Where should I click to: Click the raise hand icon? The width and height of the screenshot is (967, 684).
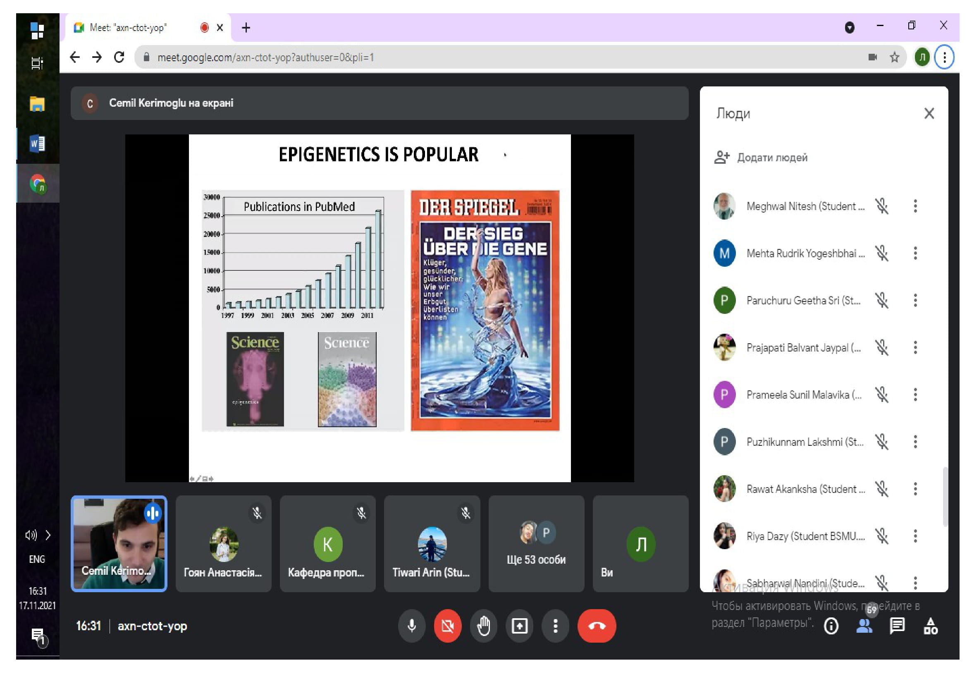(x=484, y=626)
